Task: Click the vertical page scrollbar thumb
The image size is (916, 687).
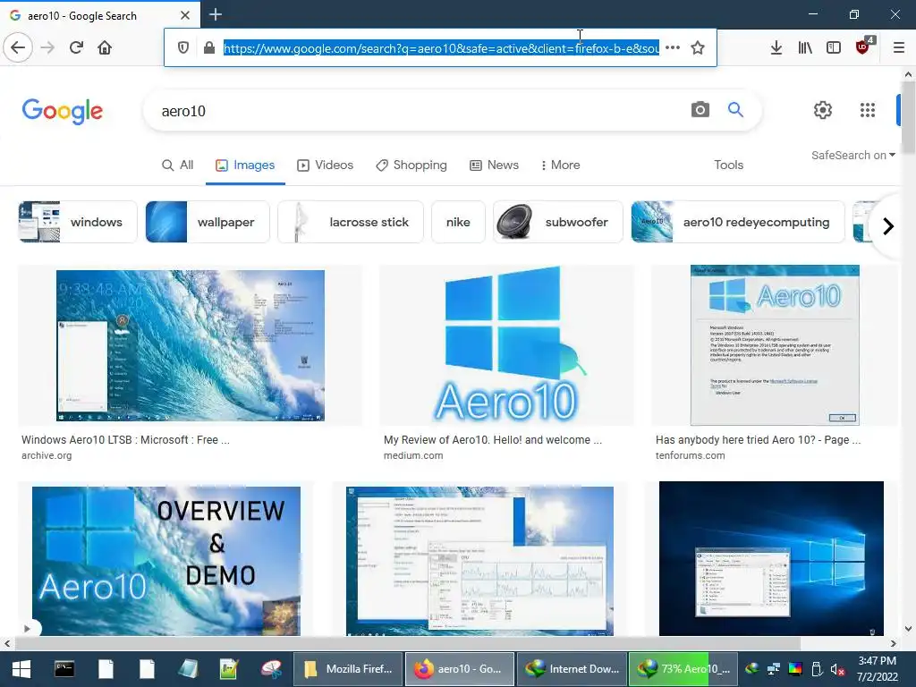Action: 908,117
